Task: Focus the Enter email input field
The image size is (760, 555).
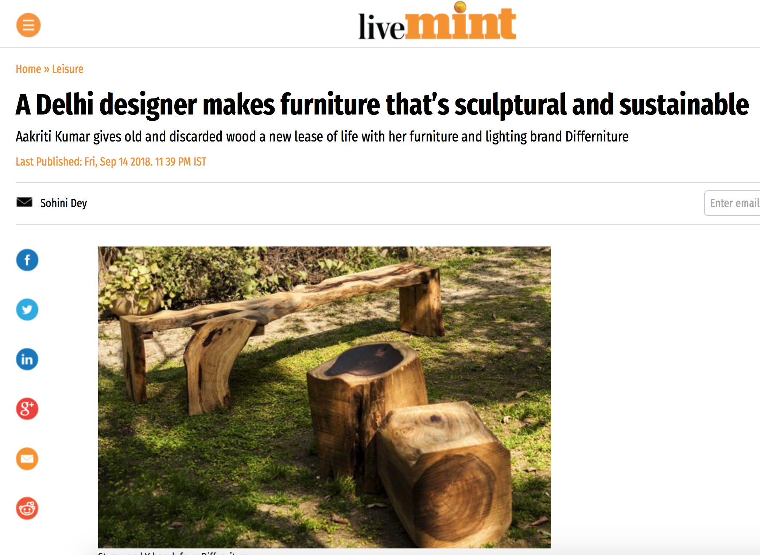Action: click(732, 203)
